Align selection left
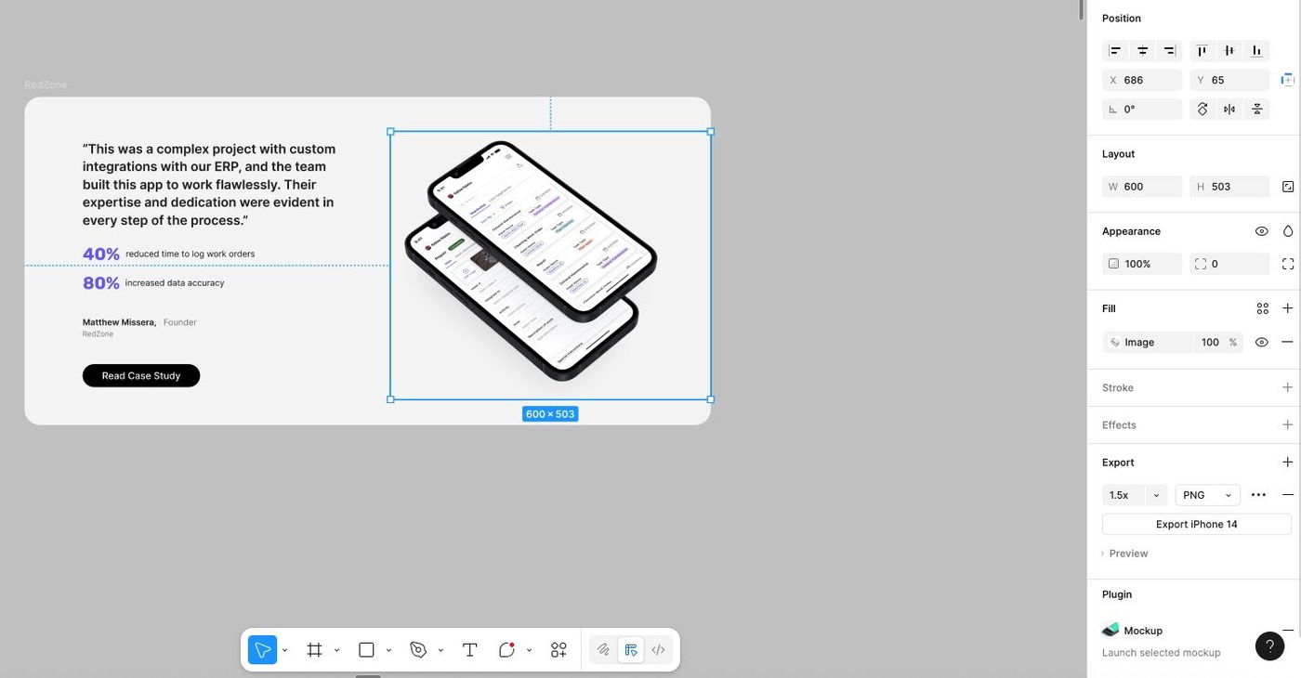 tap(1115, 51)
